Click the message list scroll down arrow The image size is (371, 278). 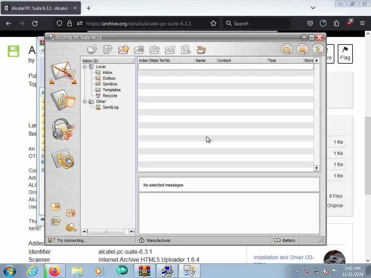pos(316,168)
